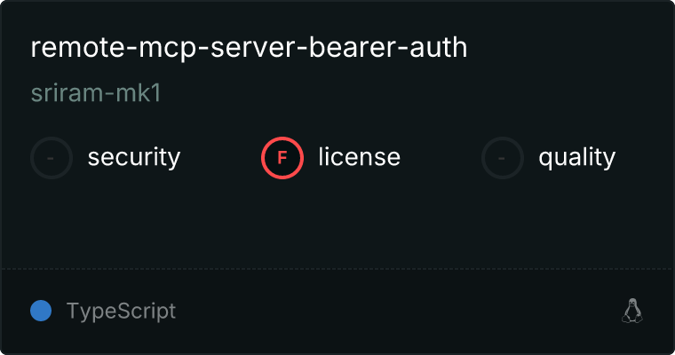Click the dashed divider above the footer
This screenshot has height=355, width=675.
point(337,270)
